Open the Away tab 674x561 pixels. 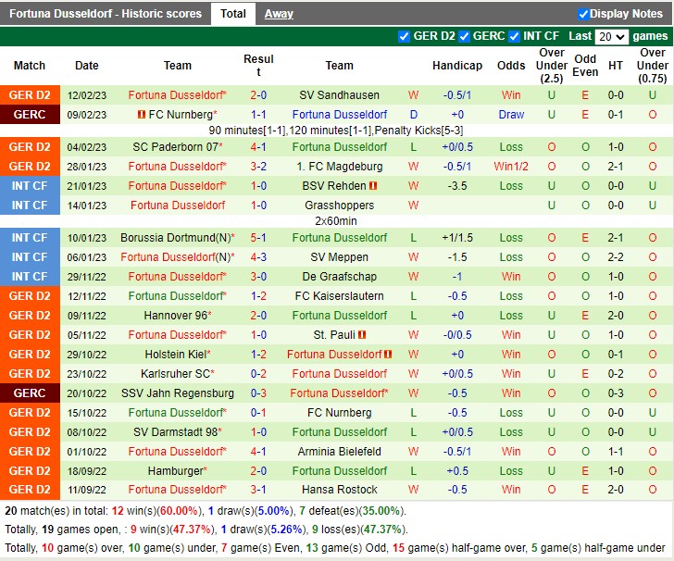(279, 14)
